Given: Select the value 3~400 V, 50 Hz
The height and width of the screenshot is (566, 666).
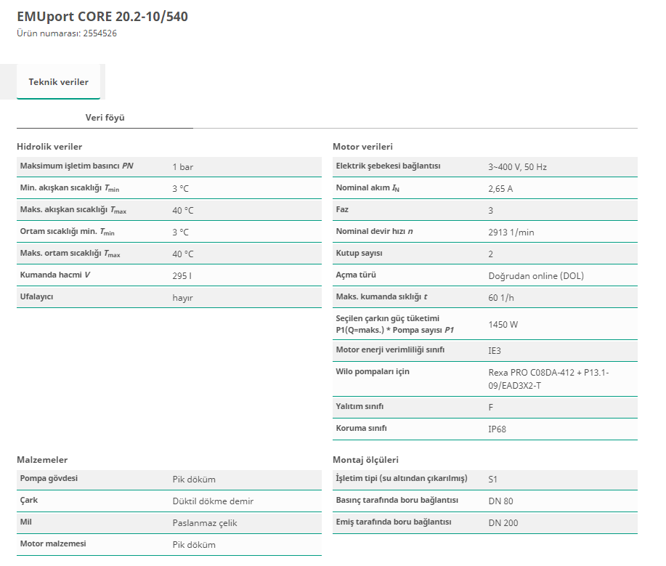Looking at the screenshot, I should coord(517,167).
